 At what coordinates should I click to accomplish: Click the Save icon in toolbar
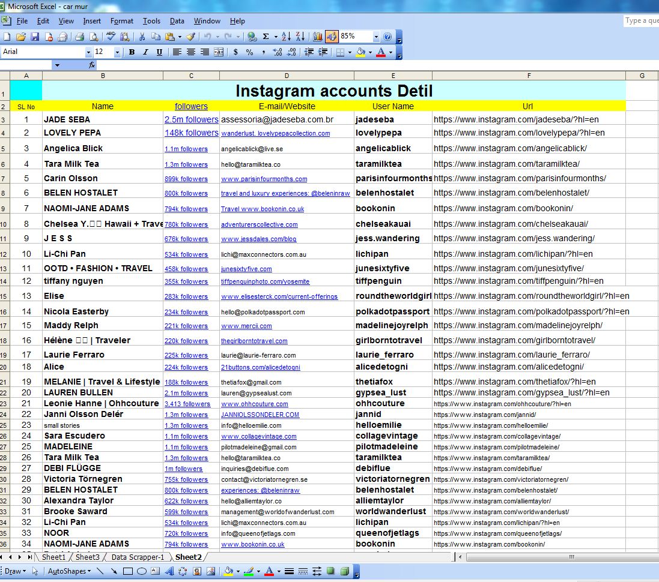(35, 37)
